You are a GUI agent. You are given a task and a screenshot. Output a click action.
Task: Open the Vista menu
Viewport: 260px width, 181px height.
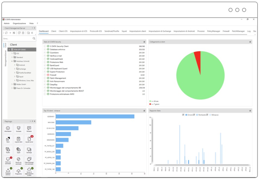click(x=31, y=23)
